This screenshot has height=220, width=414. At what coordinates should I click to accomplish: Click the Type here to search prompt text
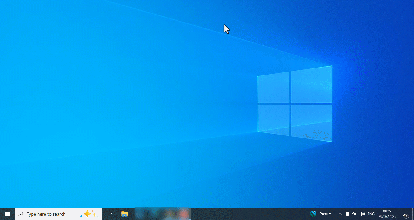[45, 214]
